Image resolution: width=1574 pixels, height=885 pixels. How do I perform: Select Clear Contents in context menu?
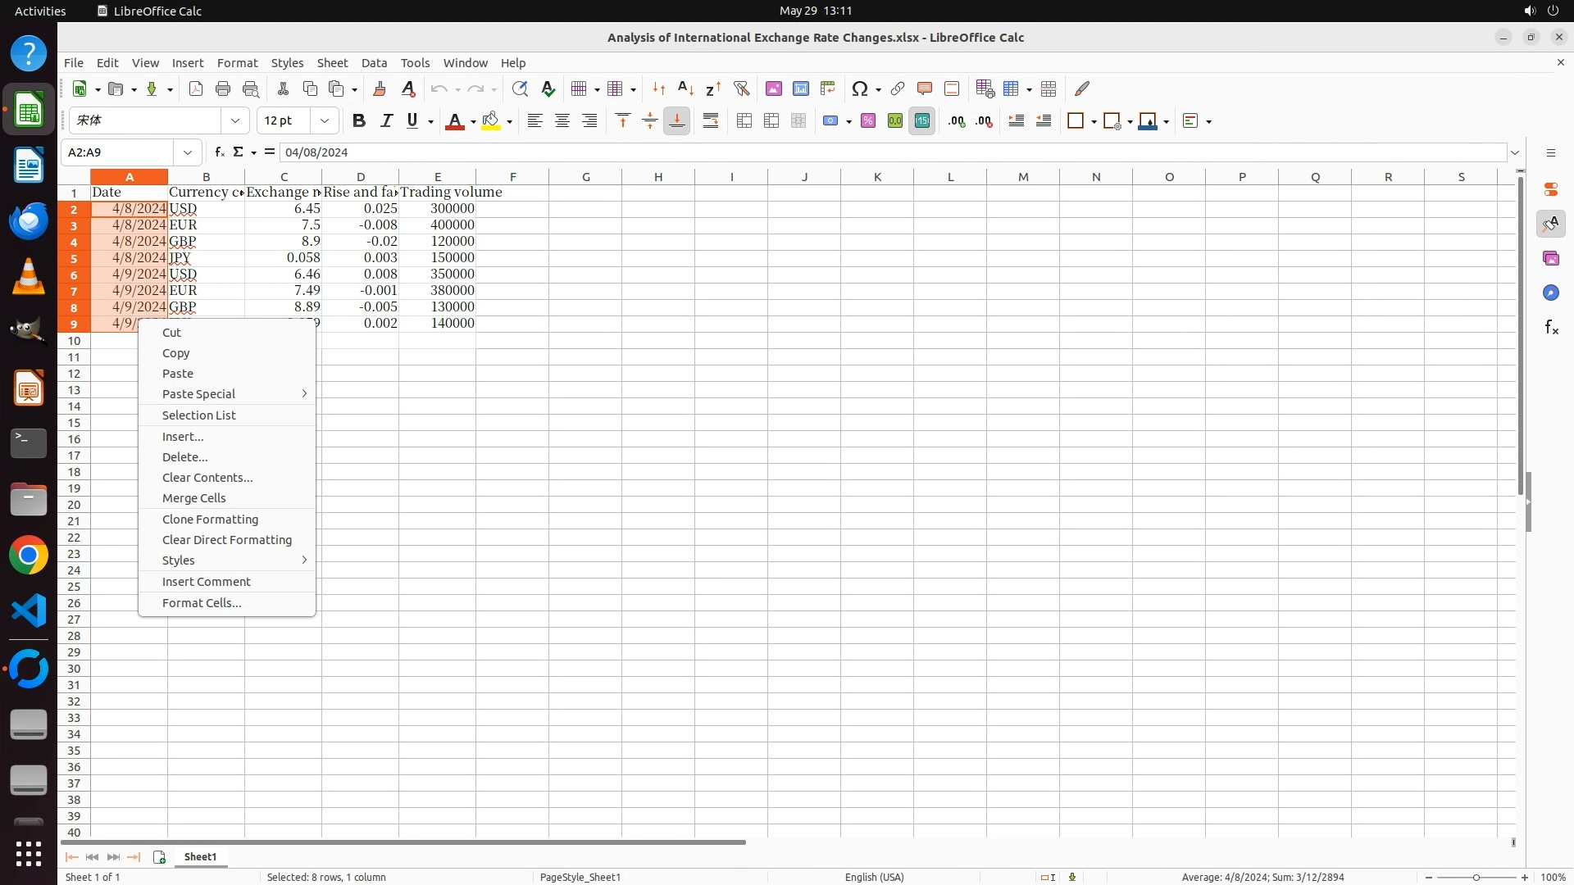(207, 478)
